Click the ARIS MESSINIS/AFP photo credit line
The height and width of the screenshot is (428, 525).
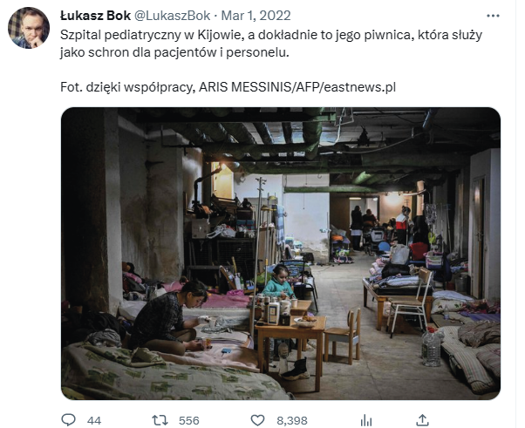point(228,87)
